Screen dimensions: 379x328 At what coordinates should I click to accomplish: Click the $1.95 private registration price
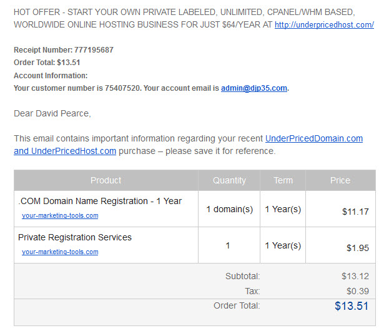coord(358,248)
